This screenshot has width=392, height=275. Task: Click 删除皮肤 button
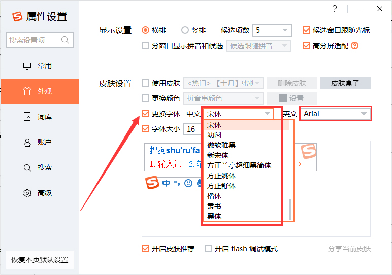292,83
